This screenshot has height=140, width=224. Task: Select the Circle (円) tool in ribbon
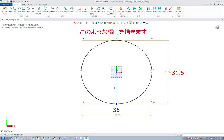pyautogui.click(x=15, y=10)
